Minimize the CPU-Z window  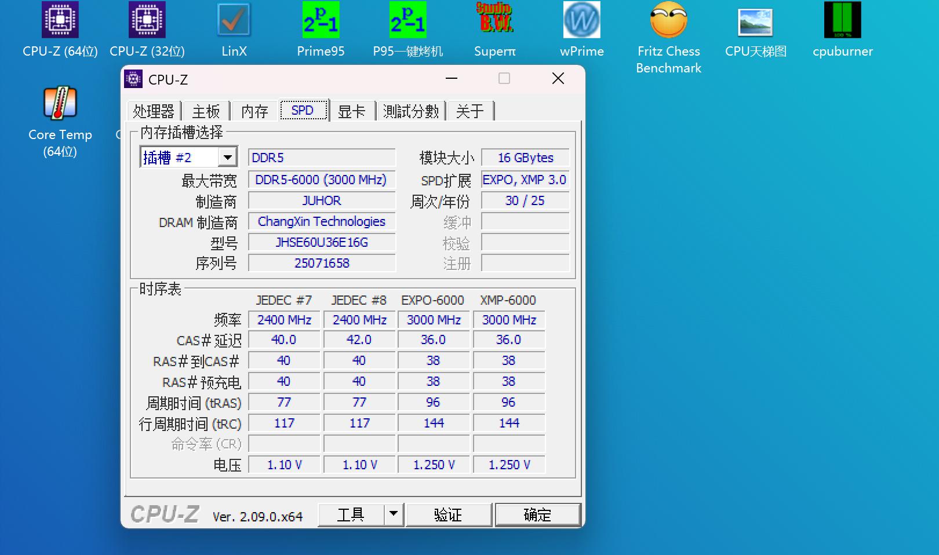(452, 78)
